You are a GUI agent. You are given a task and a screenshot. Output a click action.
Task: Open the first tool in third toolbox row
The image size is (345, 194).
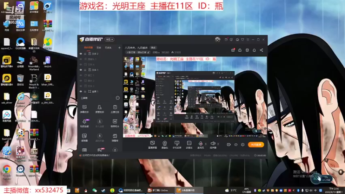(85, 138)
